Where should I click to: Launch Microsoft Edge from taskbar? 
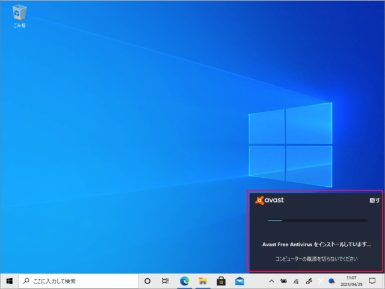pyautogui.click(x=185, y=281)
